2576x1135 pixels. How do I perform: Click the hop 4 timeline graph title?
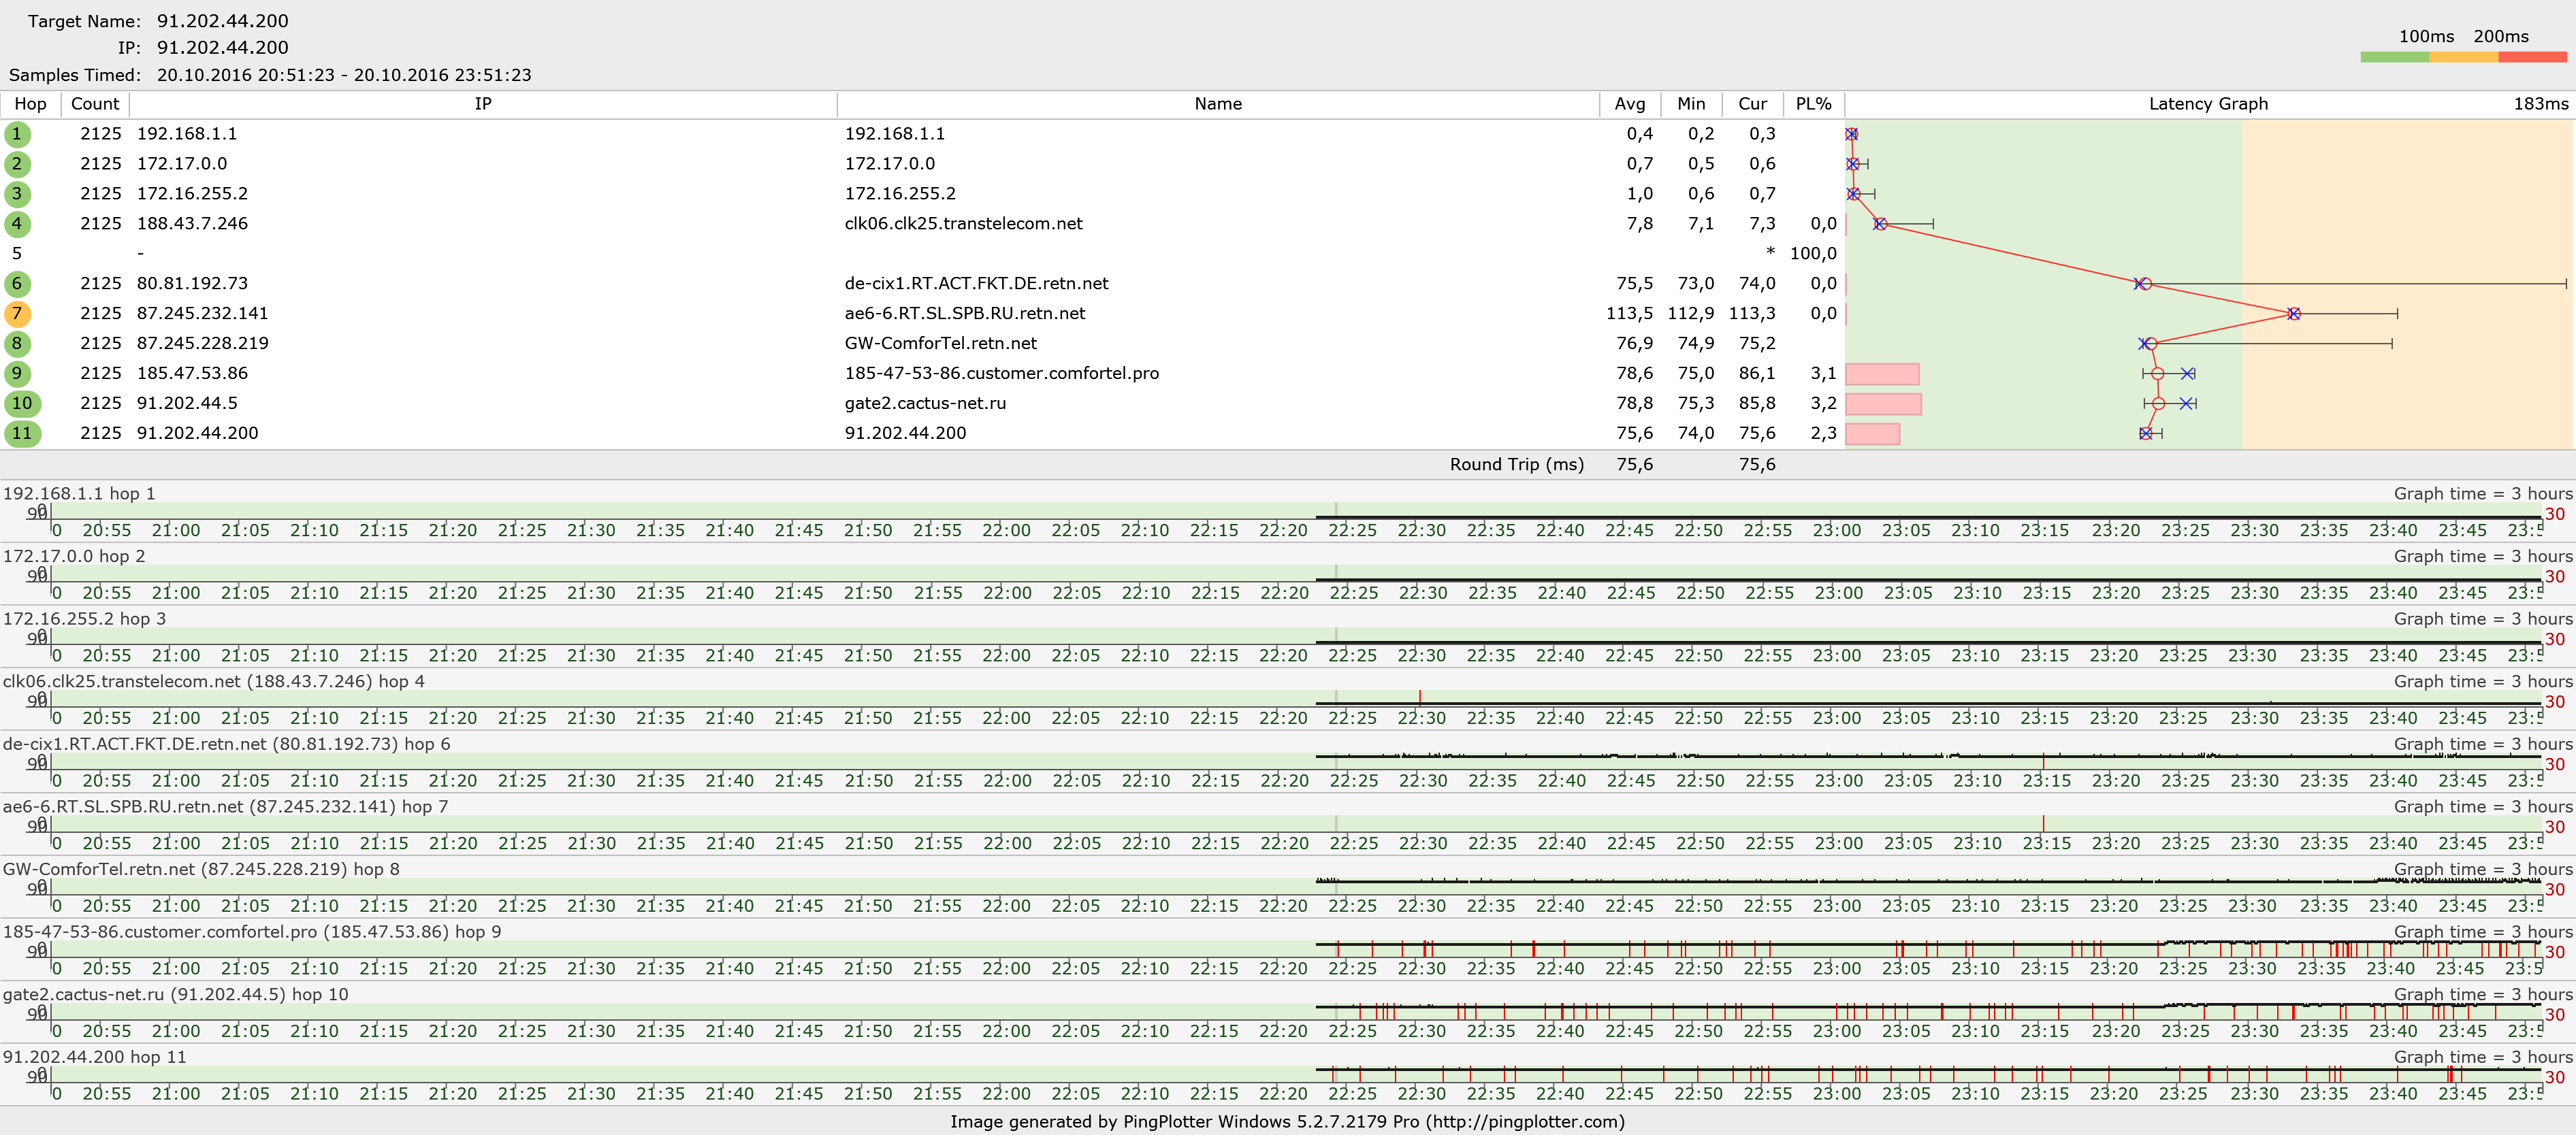(x=214, y=681)
